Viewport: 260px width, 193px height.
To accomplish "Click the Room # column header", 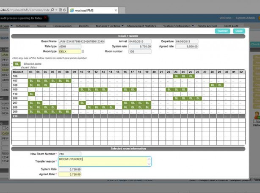I will coord(19,72).
